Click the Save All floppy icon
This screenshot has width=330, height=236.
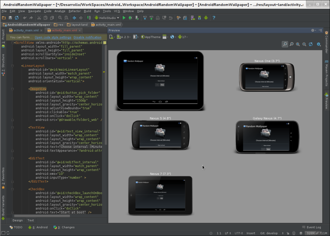pos(10,18)
